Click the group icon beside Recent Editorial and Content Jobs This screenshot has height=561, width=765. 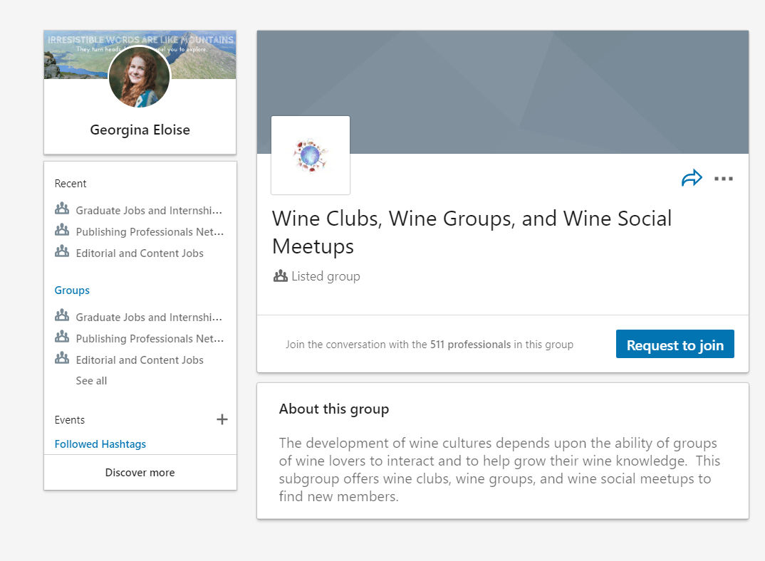[62, 252]
